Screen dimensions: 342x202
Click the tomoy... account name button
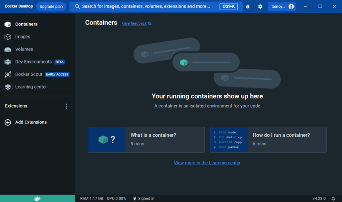point(281,7)
